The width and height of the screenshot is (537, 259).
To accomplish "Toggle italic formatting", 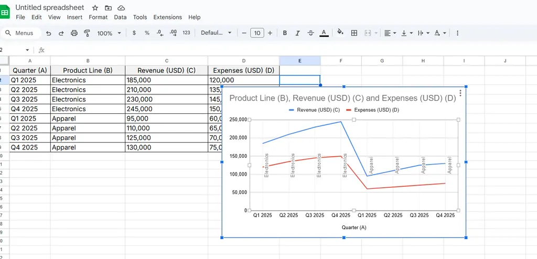I will [298, 33].
